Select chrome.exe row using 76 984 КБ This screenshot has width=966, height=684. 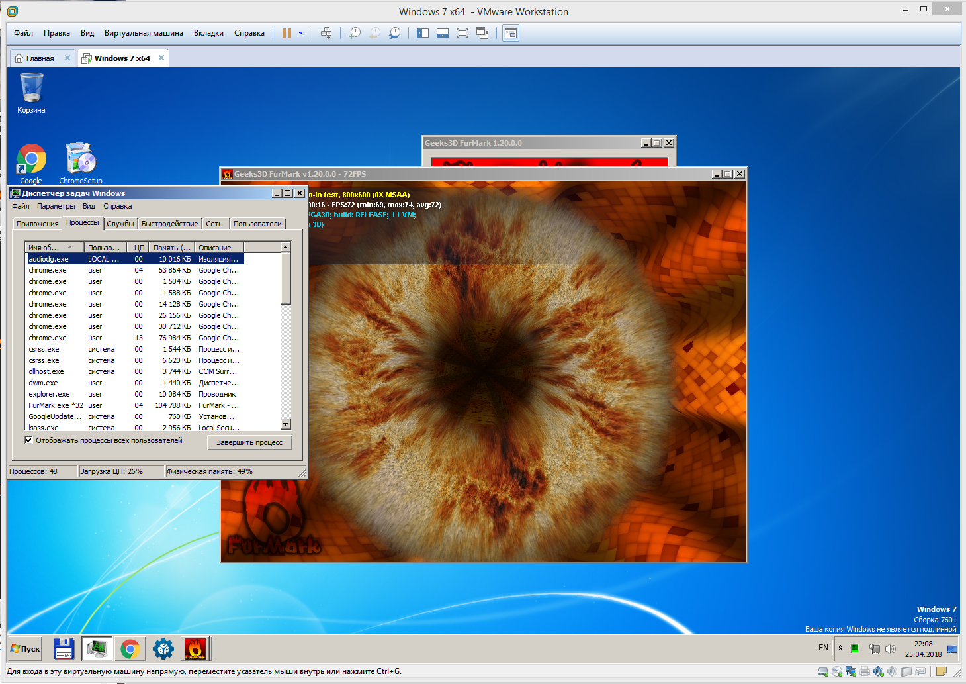click(135, 338)
